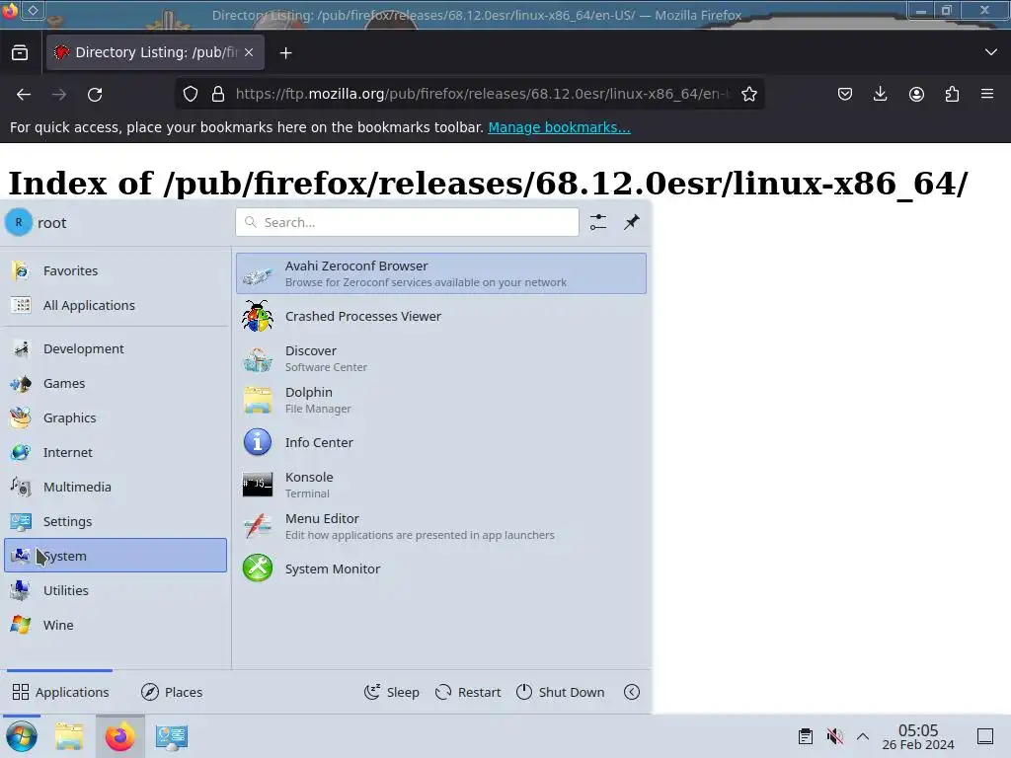Image resolution: width=1011 pixels, height=758 pixels.
Task: Click Manage bookmarks link
Action: tap(559, 127)
